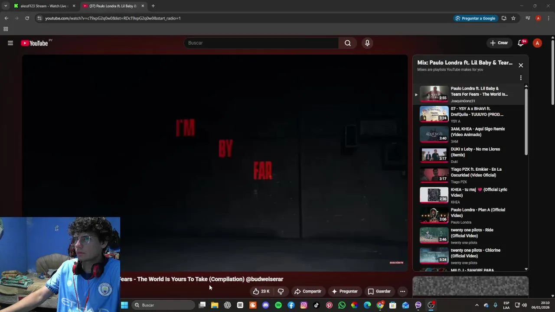Open TikTok from the taskbar
Viewport: 555px width, 312px height.
point(317,305)
